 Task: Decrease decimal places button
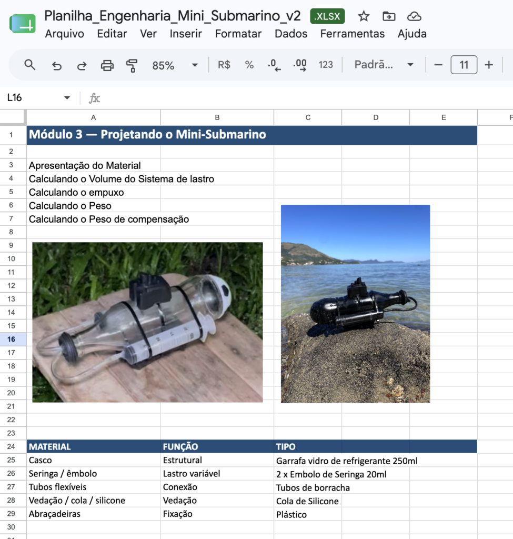point(274,65)
